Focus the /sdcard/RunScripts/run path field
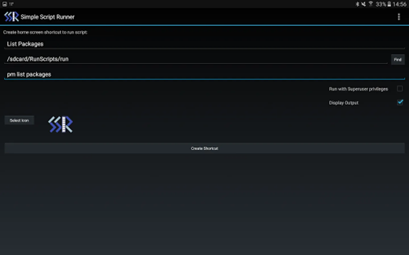Viewport: 409px width, 255px height. (x=196, y=59)
